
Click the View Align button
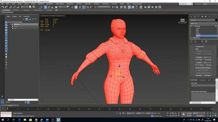199,76
